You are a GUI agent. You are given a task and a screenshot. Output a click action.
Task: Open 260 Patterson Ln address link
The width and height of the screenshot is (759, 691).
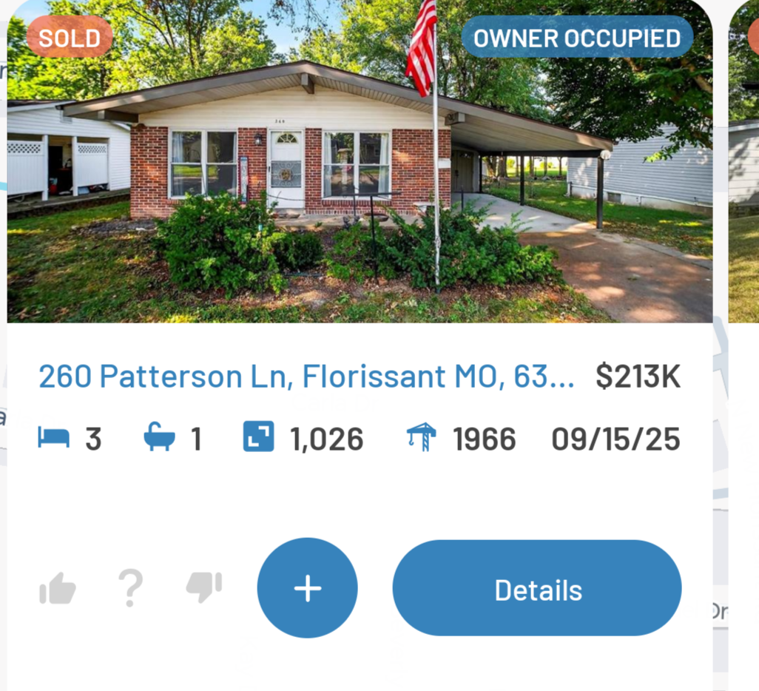[306, 377]
